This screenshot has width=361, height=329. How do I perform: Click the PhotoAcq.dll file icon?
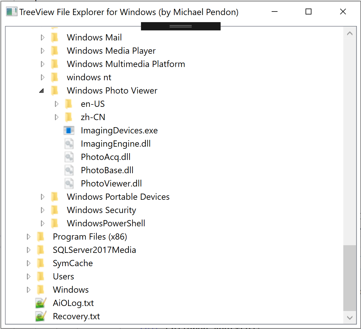69,157
